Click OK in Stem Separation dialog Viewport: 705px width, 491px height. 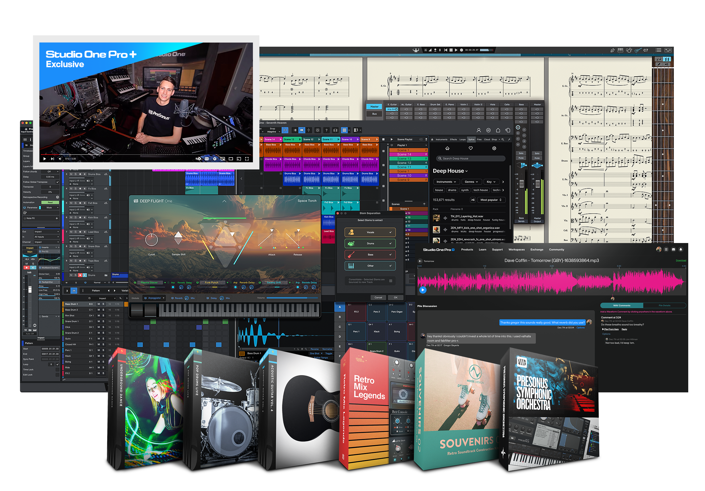click(395, 298)
